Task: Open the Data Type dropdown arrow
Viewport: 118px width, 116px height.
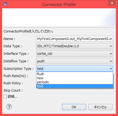Action: coord(111,46)
